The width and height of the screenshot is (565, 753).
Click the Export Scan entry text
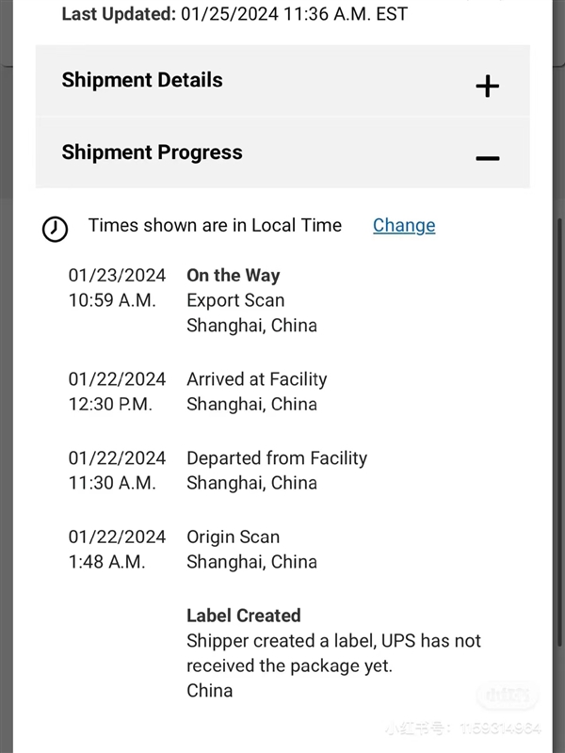click(x=235, y=300)
